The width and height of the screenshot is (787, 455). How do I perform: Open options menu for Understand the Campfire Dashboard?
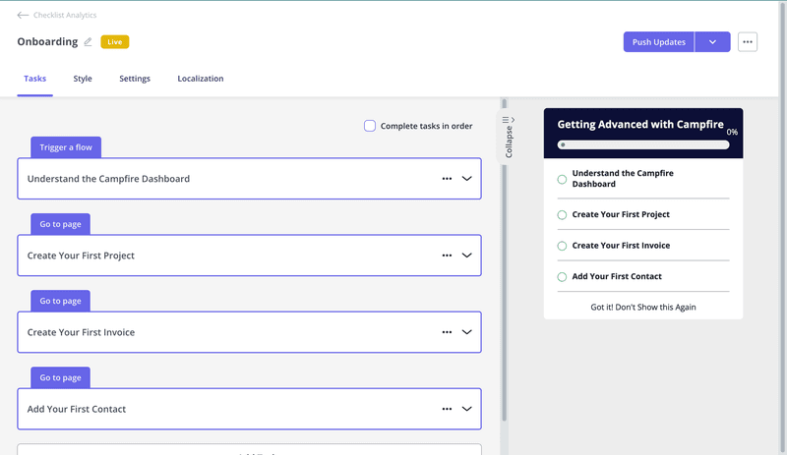point(447,179)
